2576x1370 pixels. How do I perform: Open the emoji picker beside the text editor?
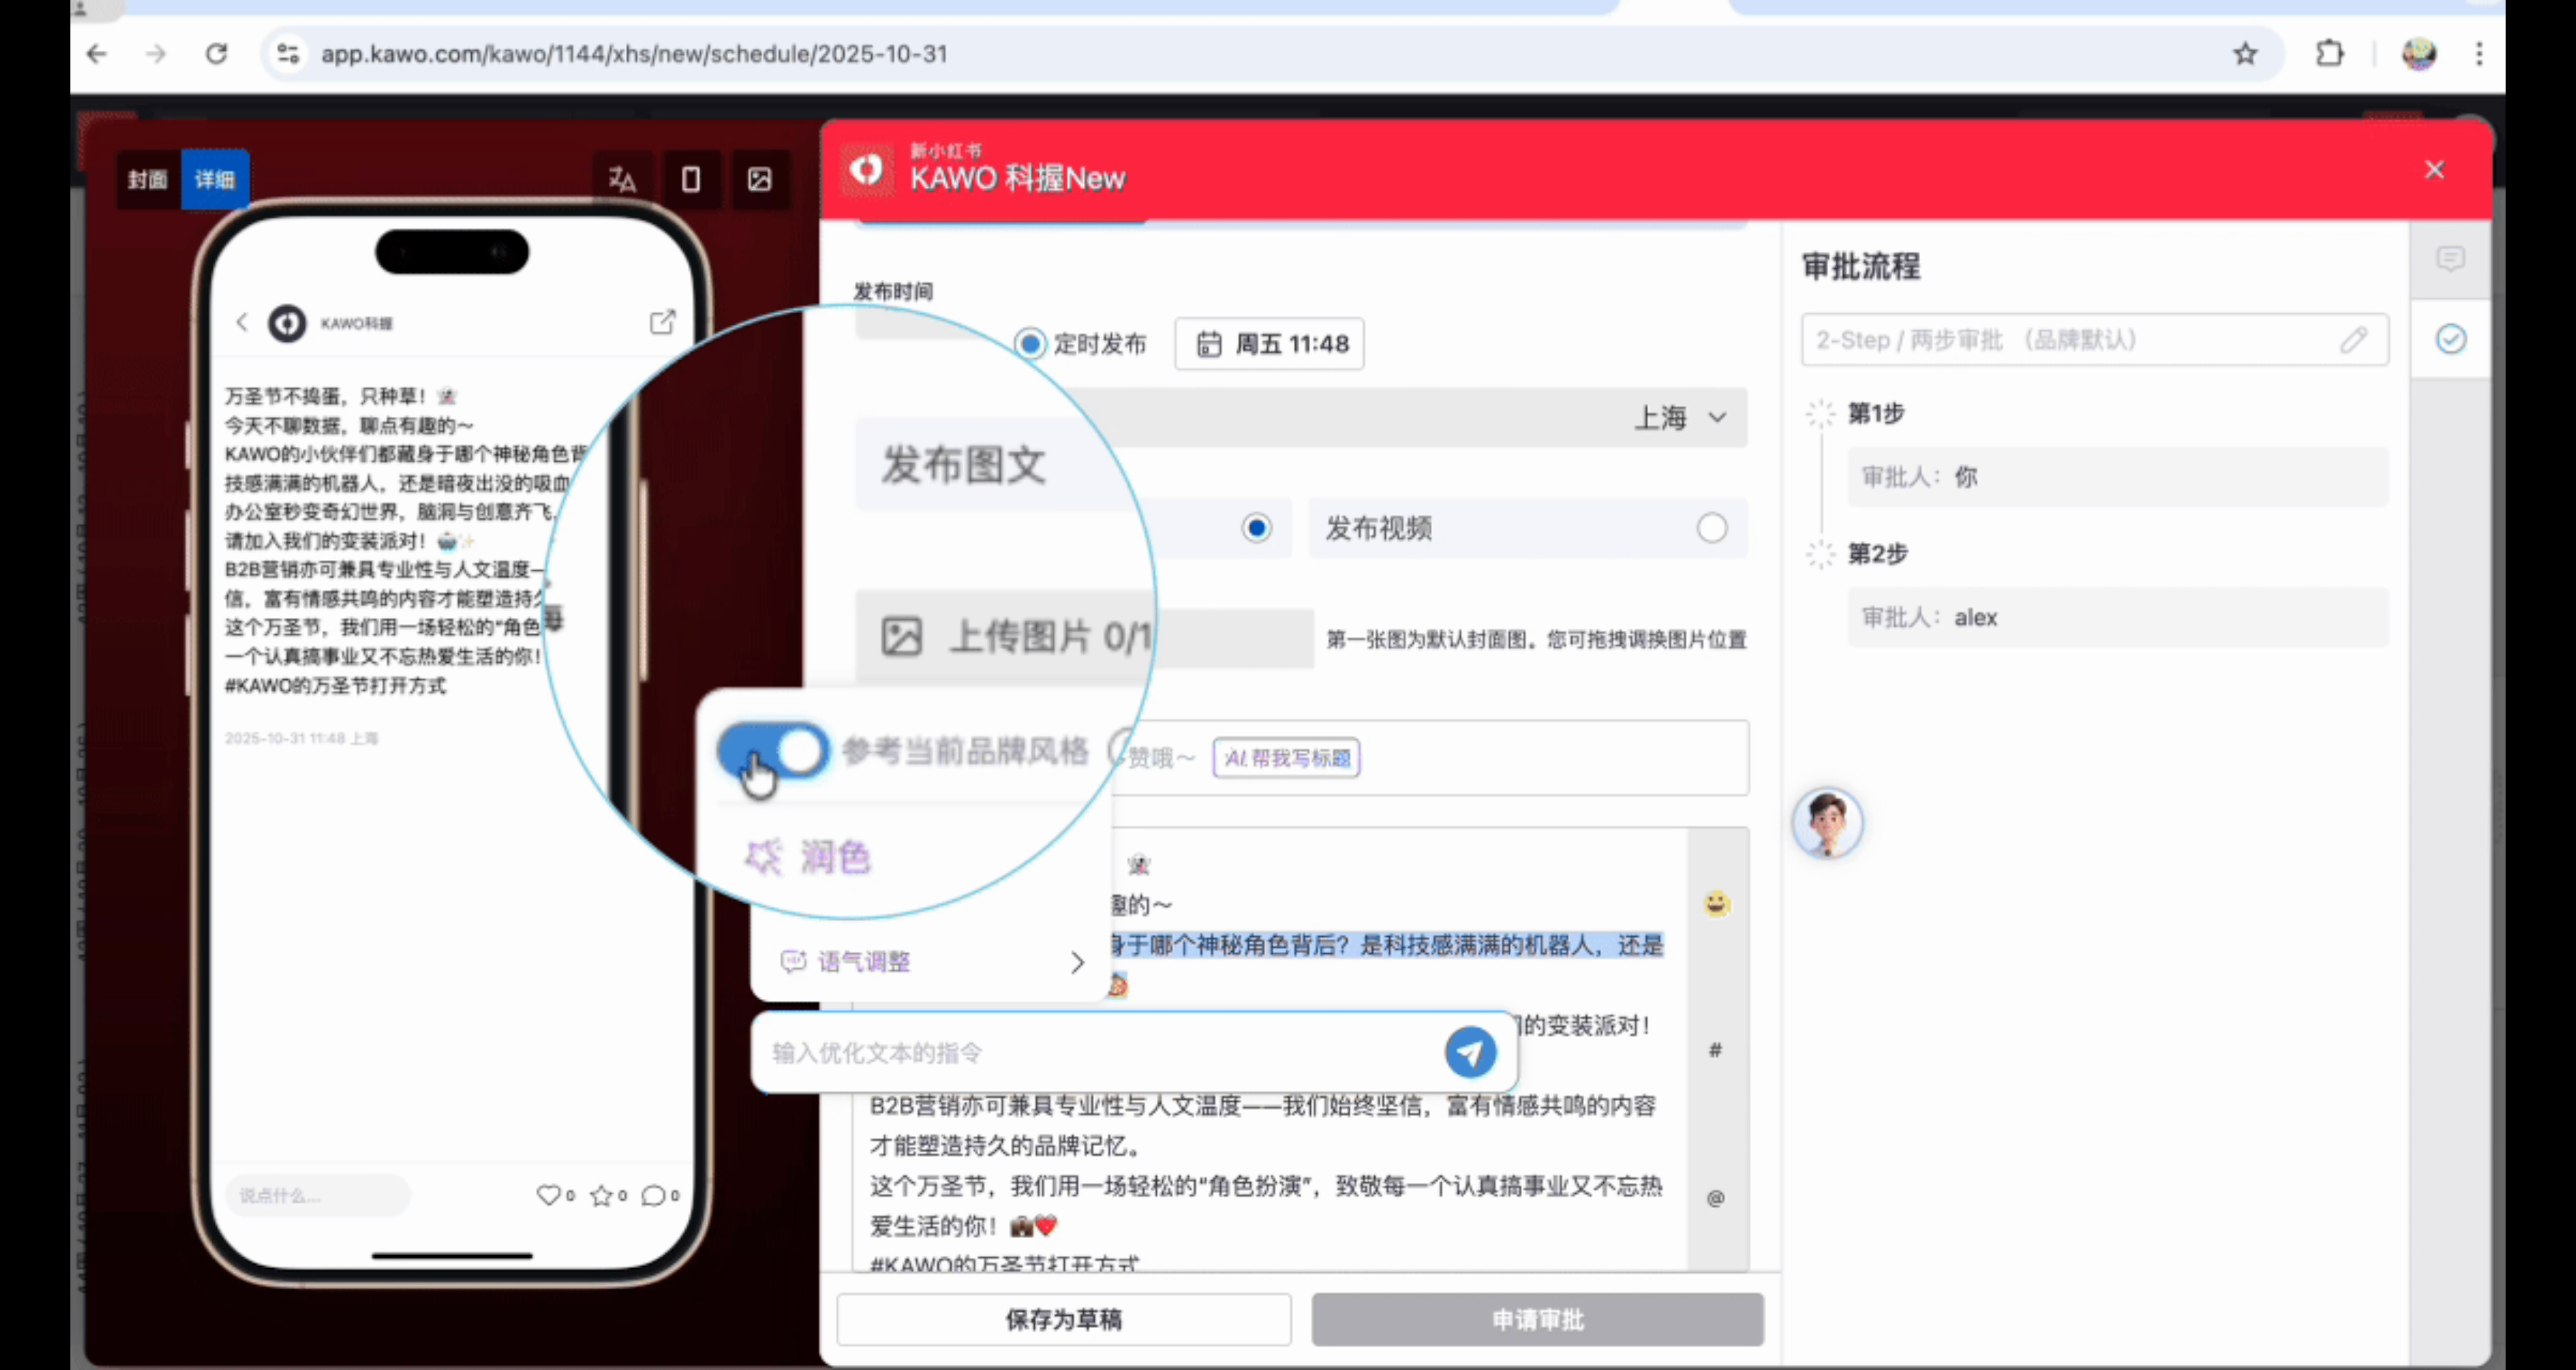coord(1716,904)
